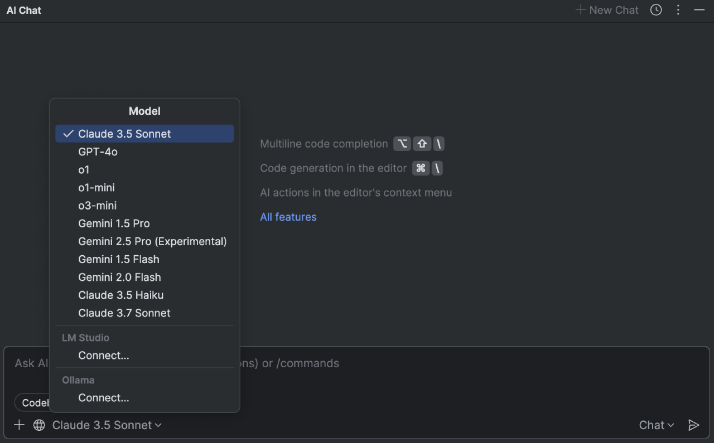
Task: Switch model to Claude 3.7 Sonnet
Action: (124, 313)
